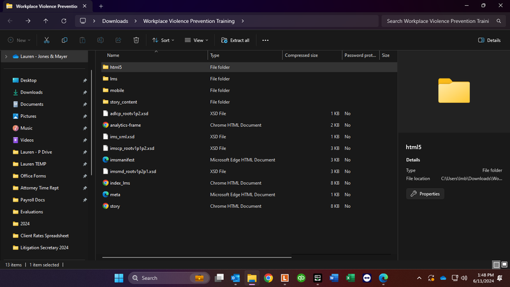This screenshot has height=287, width=510.
Task: Open Excel from the taskbar
Action: [x=350, y=278]
